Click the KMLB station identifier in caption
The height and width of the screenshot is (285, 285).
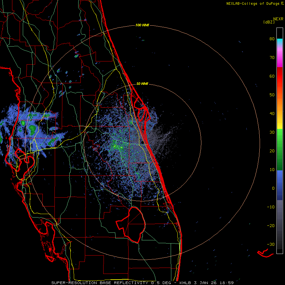186,283
